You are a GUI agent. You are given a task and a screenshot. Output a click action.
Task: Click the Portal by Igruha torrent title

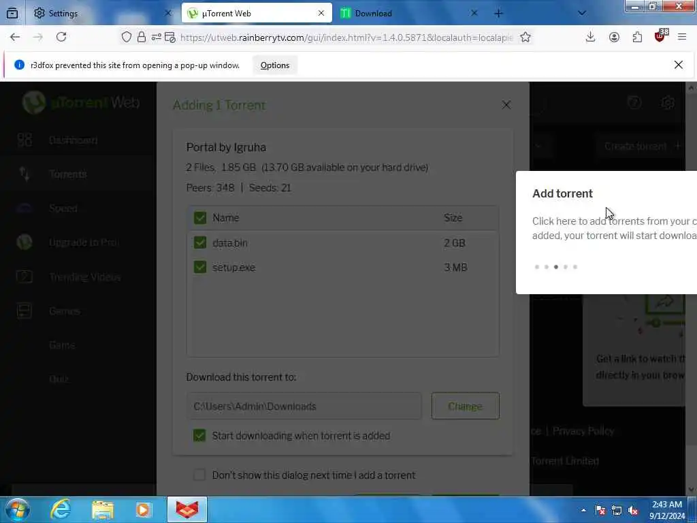(226, 147)
